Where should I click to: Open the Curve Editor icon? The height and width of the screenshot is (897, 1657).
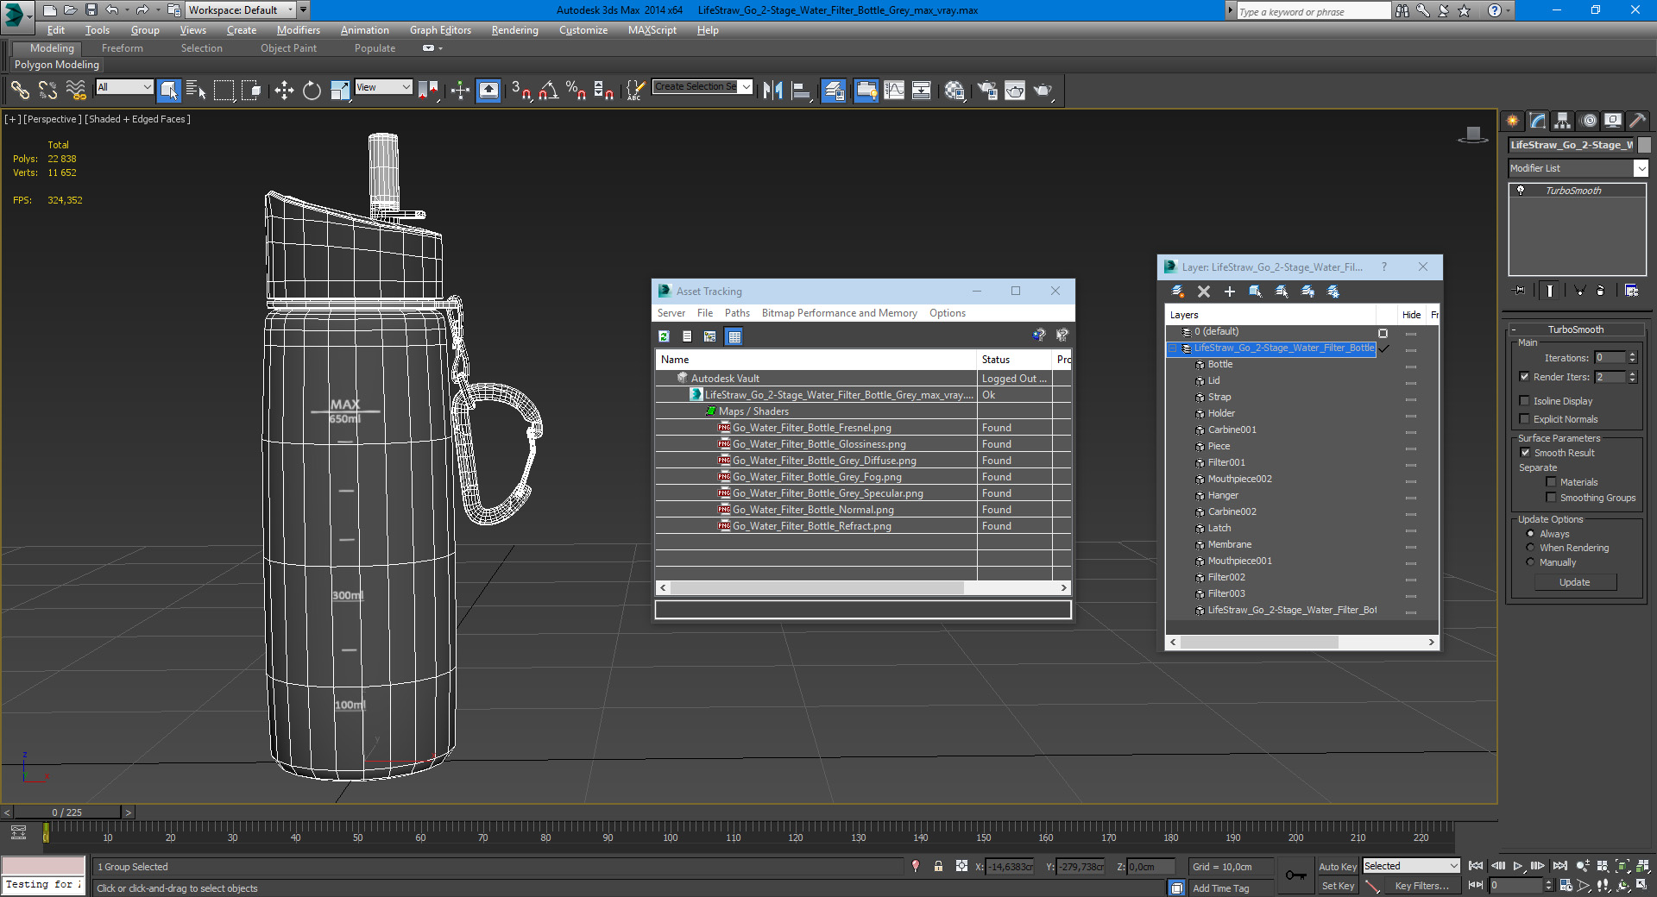click(x=894, y=90)
